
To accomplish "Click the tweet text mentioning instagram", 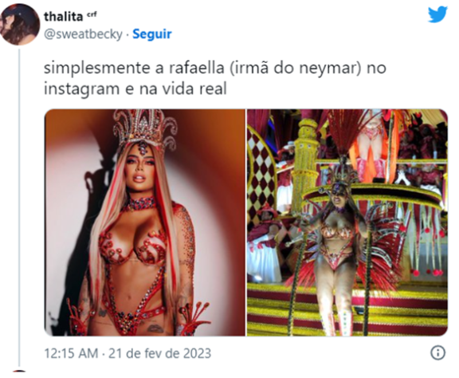I will [x=135, y=89].
